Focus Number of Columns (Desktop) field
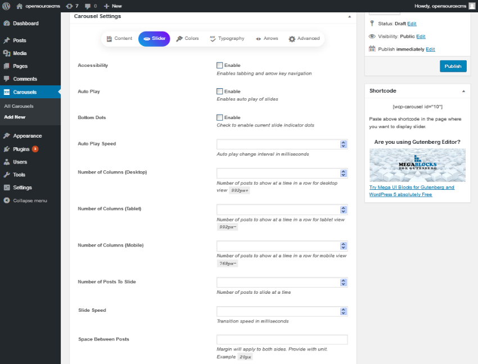The width and height of the screenshot is (478, 364). [x=282, y=174]
